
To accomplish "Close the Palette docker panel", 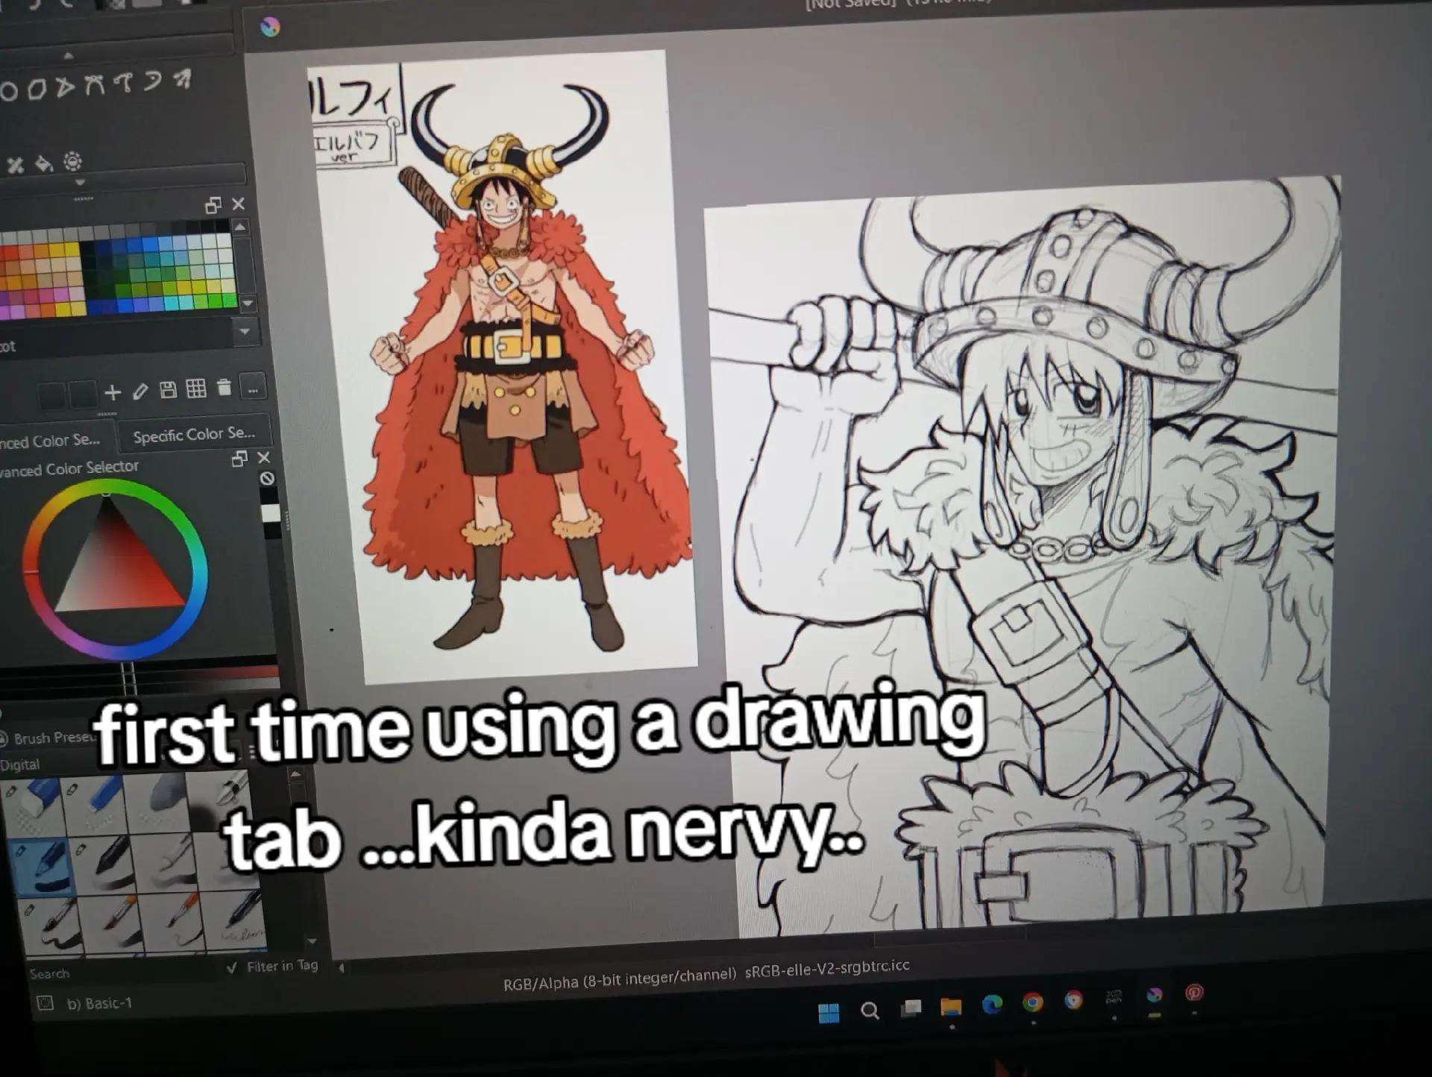I will point(239,204).
